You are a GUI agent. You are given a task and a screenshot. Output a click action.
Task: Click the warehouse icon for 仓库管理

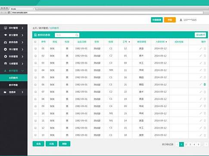tap(6, 64)
